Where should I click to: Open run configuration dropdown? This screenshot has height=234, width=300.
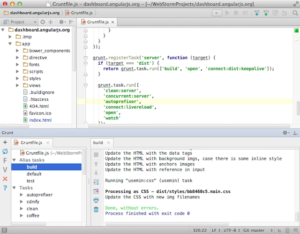217,13
